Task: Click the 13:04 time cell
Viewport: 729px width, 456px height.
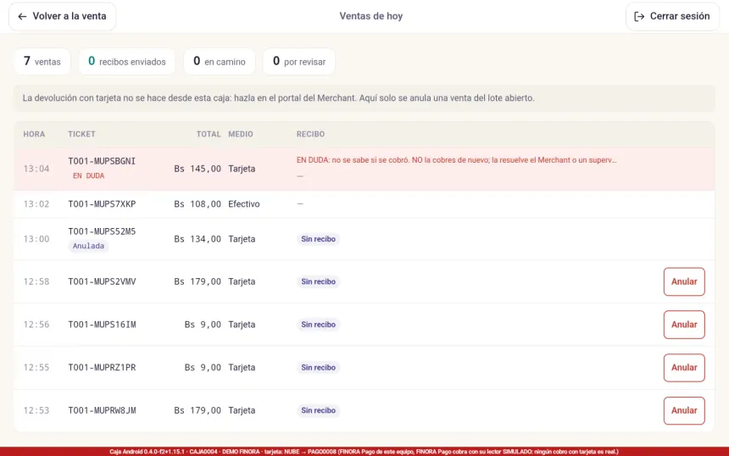Action: coord(36,169)
